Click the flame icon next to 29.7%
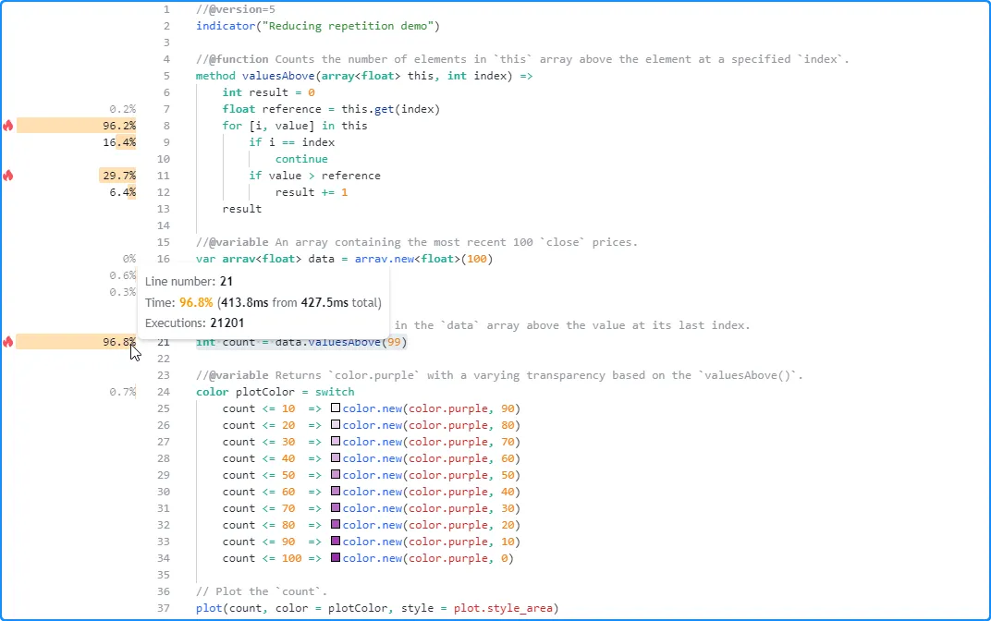 8,176
